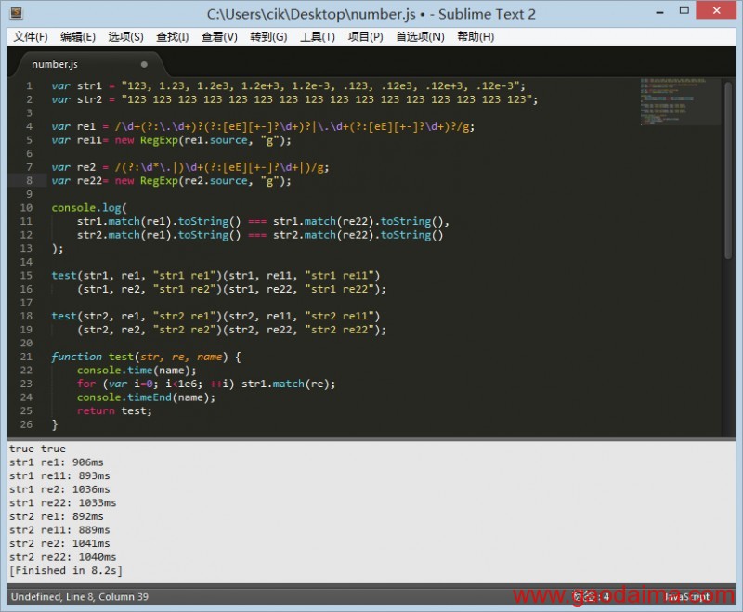Click the Sublime Text app icon in title bar
This screenshot has width=743, height=612.
coord(17,13)
